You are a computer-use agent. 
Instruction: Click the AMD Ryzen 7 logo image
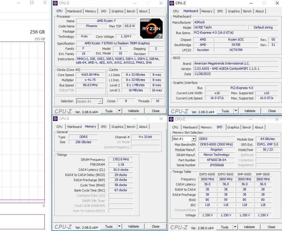pos(151,28)
